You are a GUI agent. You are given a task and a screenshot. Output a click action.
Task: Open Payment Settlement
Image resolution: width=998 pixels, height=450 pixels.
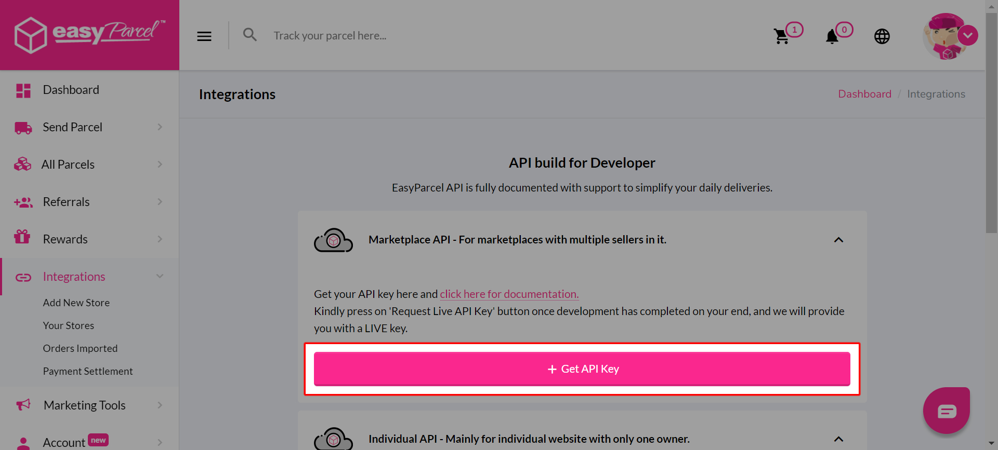coord(88,371)
